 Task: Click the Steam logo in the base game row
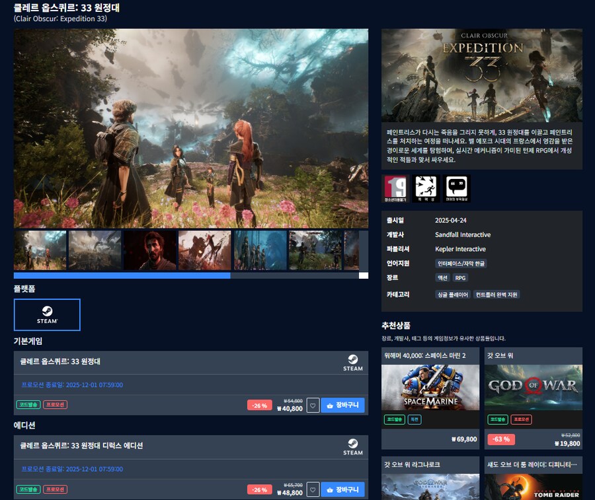pos(352,363)
